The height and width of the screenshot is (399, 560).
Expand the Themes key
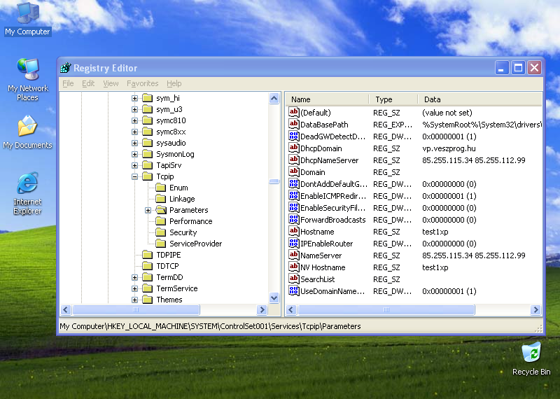tap(134, 300)
